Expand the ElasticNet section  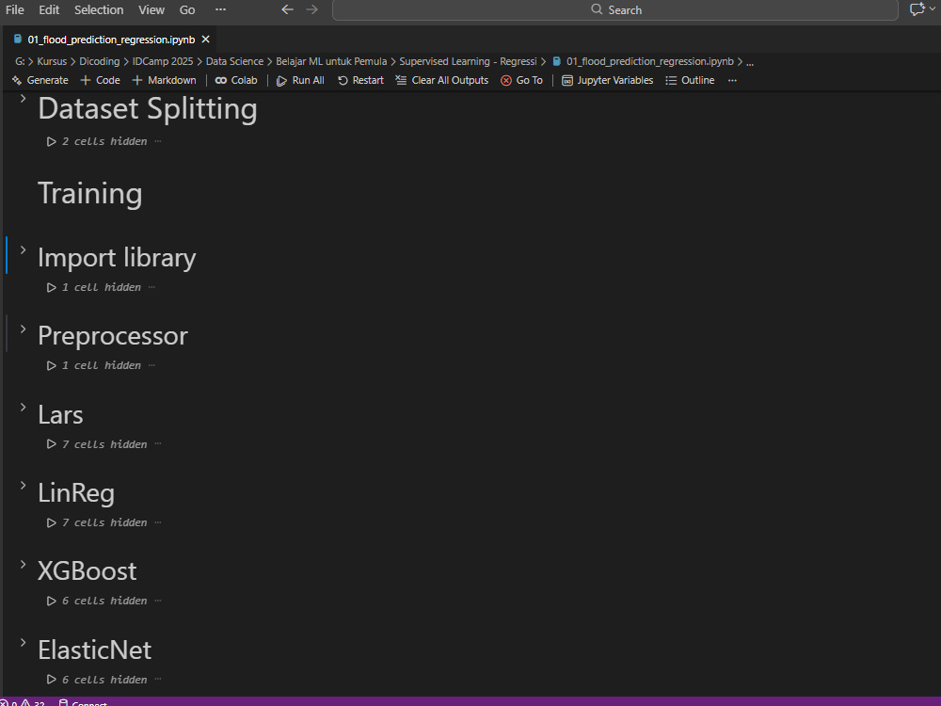pos(23,642)
